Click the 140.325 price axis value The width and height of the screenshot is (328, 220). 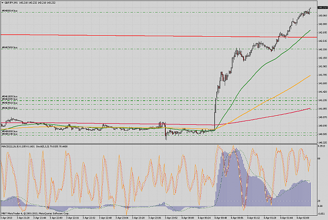point(322,142)
